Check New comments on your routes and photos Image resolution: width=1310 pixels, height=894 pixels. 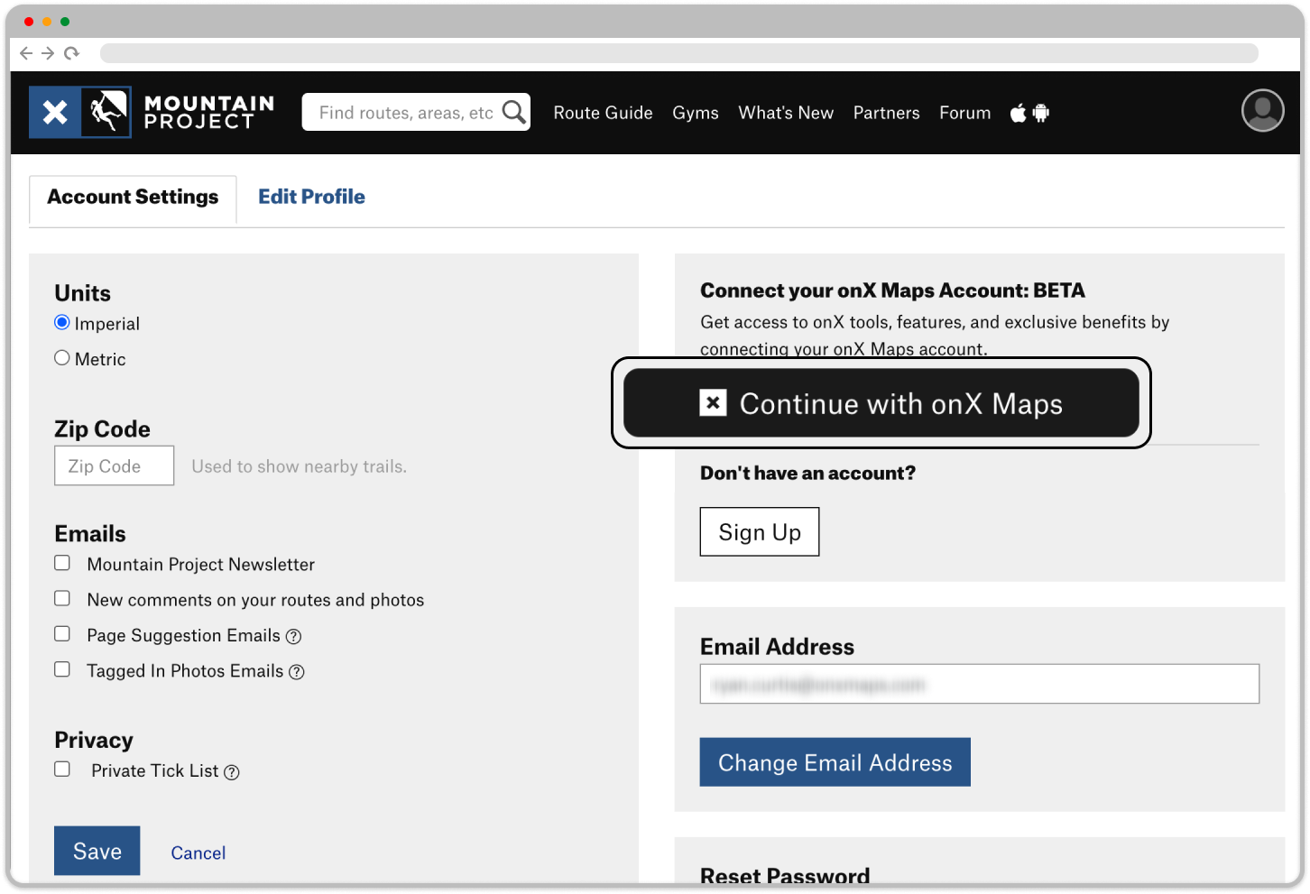click(62, 598)
